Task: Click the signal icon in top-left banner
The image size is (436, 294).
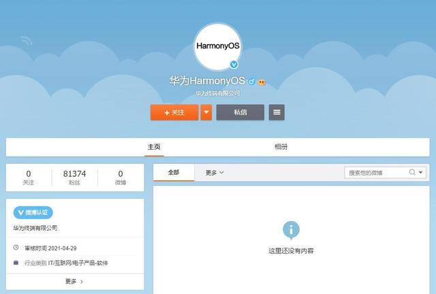Action: 26,42
